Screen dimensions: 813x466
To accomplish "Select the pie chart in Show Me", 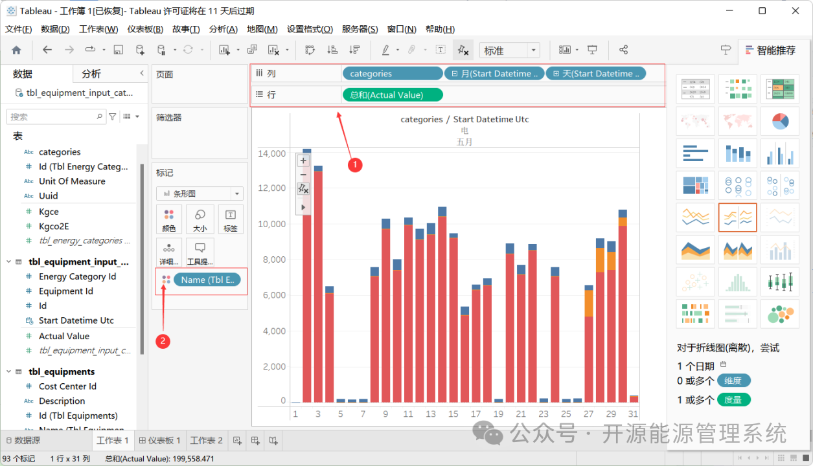I will (780, 121).
